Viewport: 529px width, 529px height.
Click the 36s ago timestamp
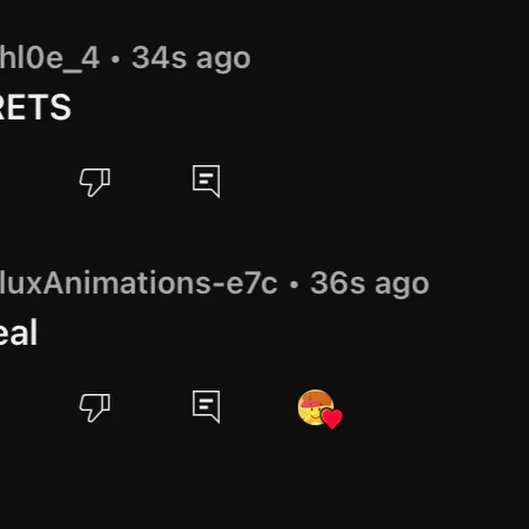coord(369,283)
